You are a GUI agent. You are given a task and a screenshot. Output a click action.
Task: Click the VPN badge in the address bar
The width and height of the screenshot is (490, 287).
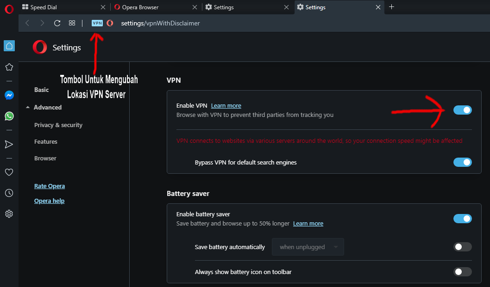pos(97,23)
